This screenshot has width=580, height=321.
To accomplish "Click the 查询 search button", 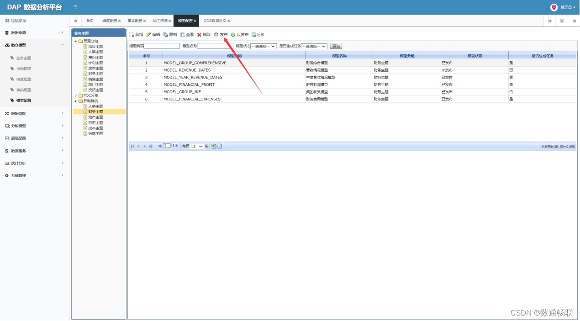I will pos(336,46).
